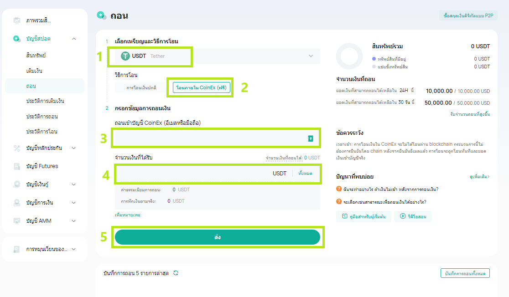Click the บัญชีการเงิน sidebar icon
Image resolution: width=509 pixels, height=297 pixels.
click(x=17, y=203)
